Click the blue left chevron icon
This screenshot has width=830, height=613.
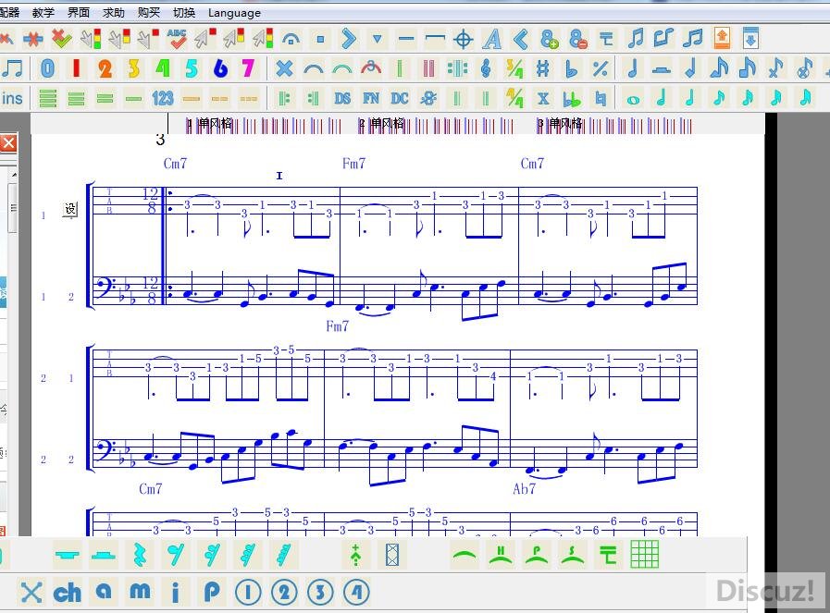pyautogui.click(x=520, y=39)
